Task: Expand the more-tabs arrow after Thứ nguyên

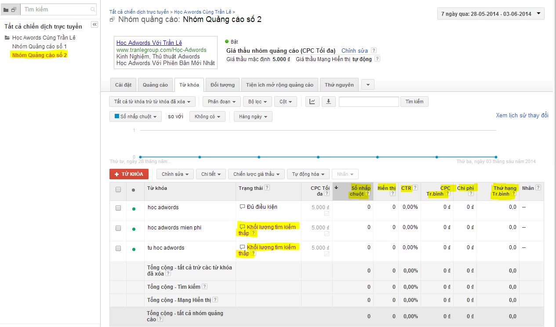Action: tap(368, 85)
